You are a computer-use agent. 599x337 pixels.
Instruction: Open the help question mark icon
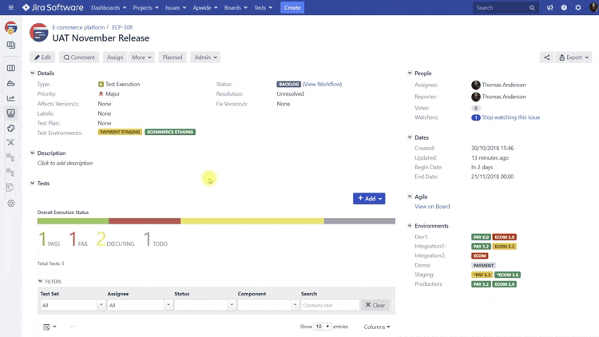tap(564, 8)
